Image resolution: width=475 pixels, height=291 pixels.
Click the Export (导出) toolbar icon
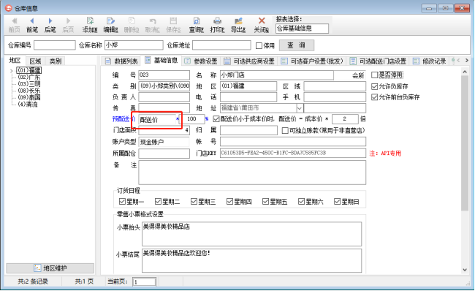point(238,20)
